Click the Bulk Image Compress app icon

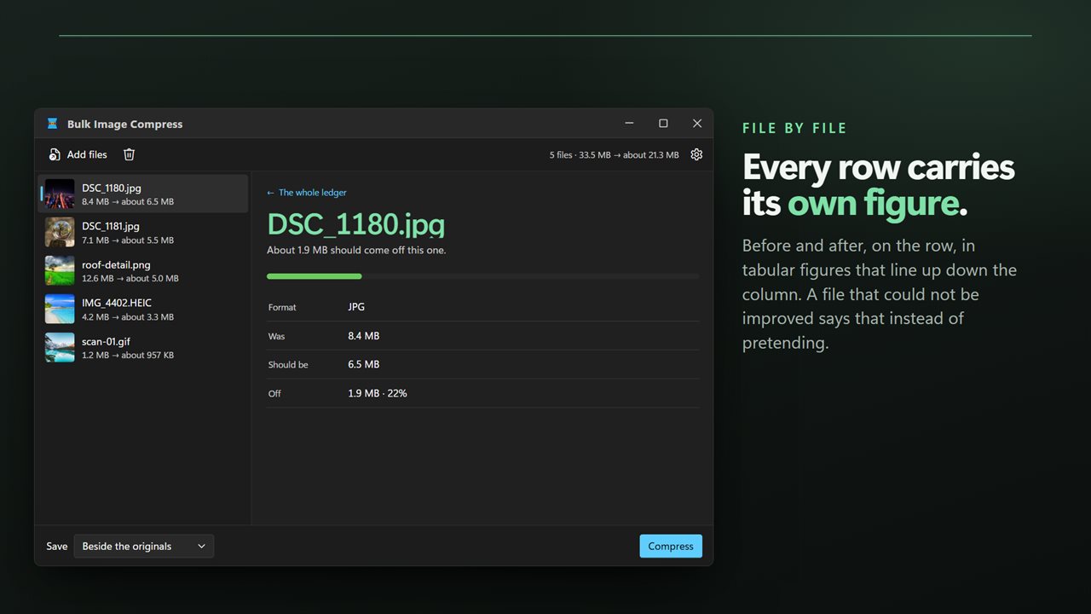[53, 124]
